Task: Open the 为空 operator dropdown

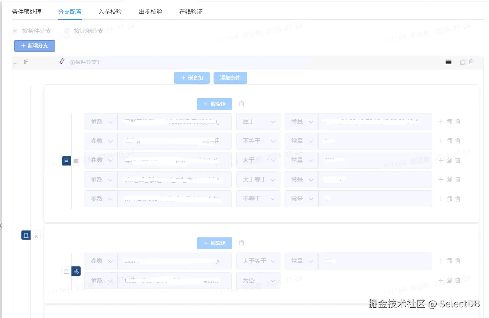Action: pyautogui.click(x=258, y=280)
